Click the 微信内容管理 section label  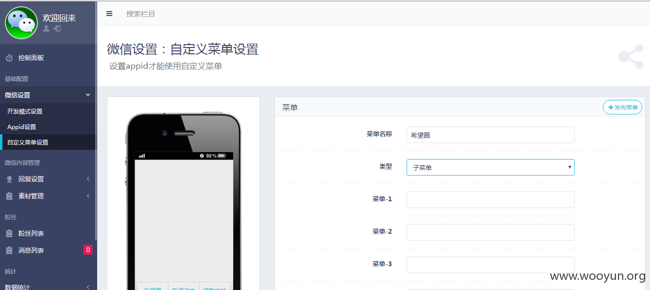[x=22, y=162]
